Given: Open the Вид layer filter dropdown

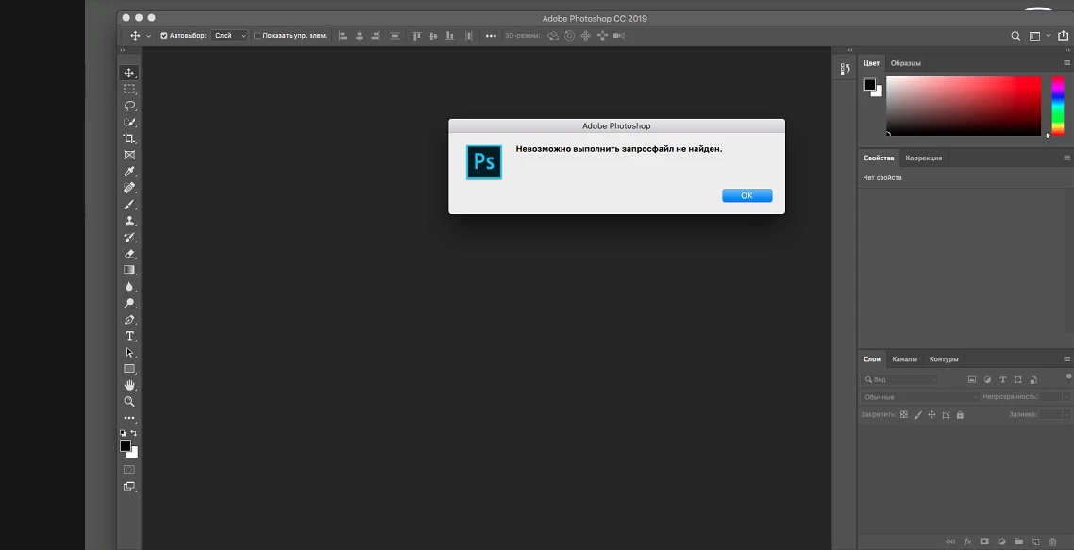Looking at the screenshot, I should click(900, 379).
